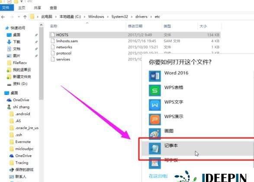Open the Tracing folder
The image size is (254, 182).
click(22, 162)
